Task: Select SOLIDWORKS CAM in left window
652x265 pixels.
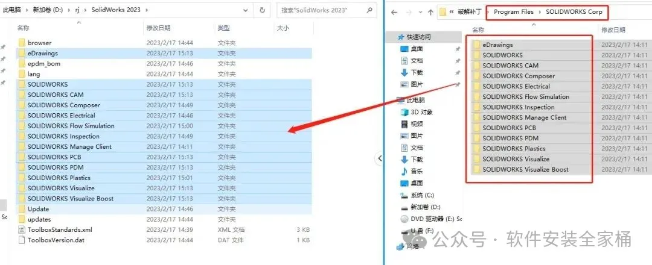Action: [x=164, y=95]
